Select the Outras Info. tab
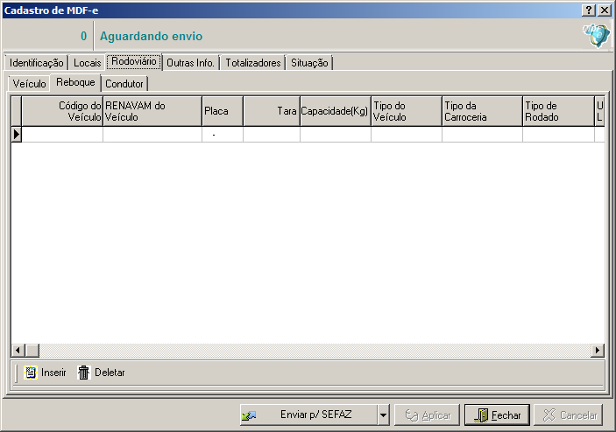This screenshot has width=616, height=432. 190,63
